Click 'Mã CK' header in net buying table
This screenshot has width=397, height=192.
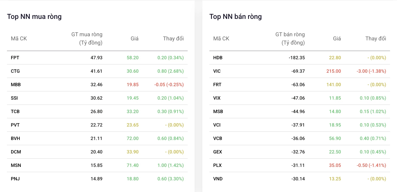[19, 39]
